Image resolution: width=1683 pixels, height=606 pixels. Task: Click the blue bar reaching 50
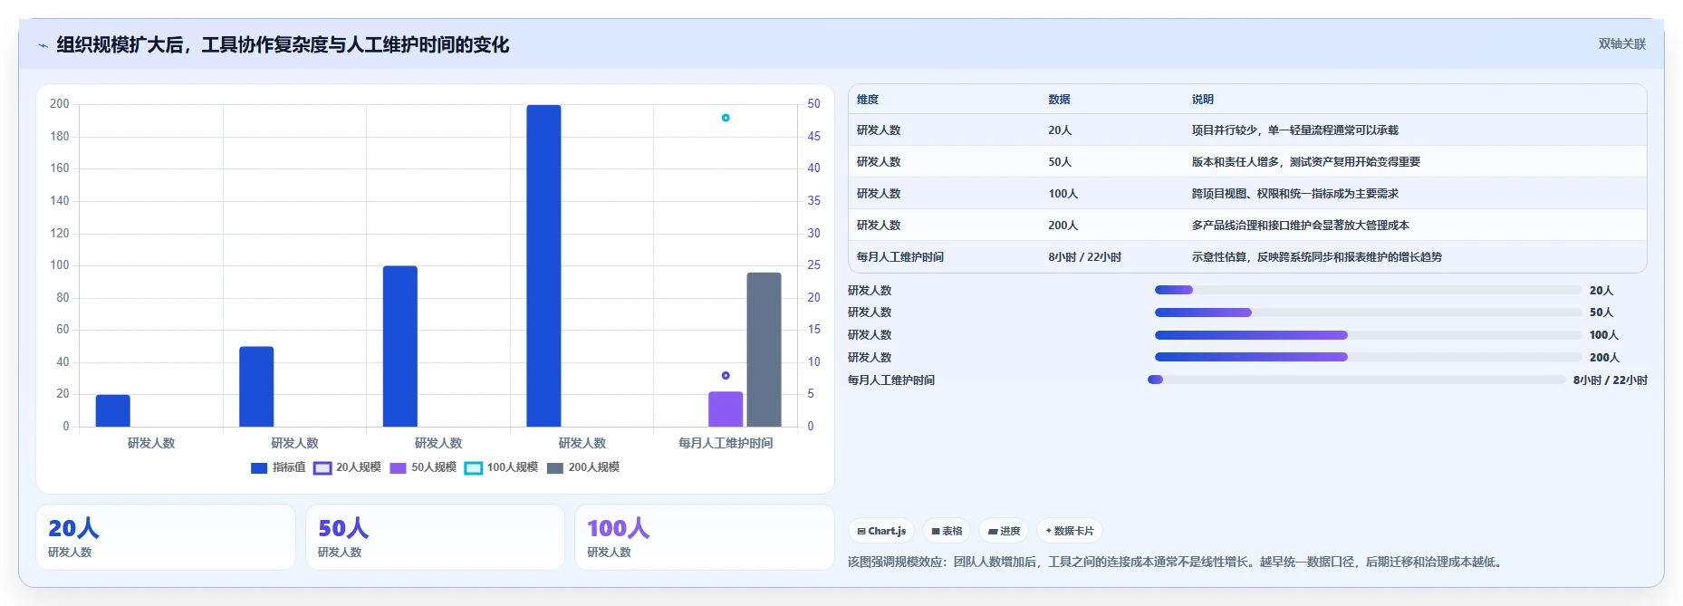(x=256, y=387)
